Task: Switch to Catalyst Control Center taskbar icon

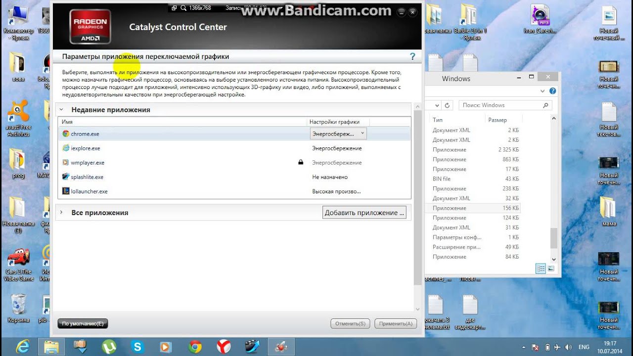Action: coord(281,347)
